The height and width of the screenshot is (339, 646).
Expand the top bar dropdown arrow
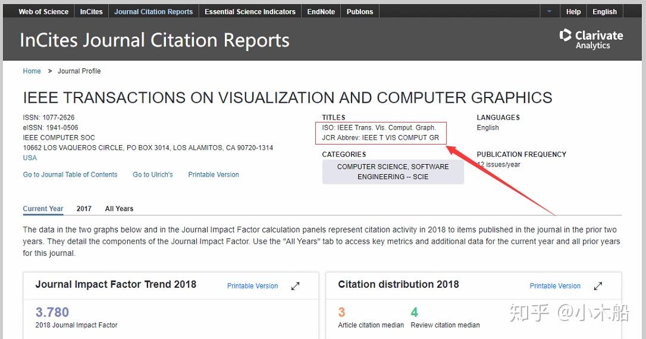(x=549, y=11)
